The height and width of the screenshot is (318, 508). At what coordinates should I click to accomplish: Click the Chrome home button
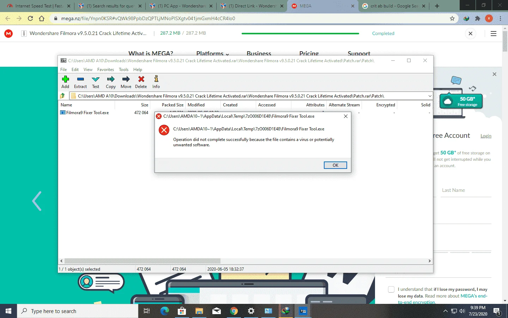(x=42, y=18)
